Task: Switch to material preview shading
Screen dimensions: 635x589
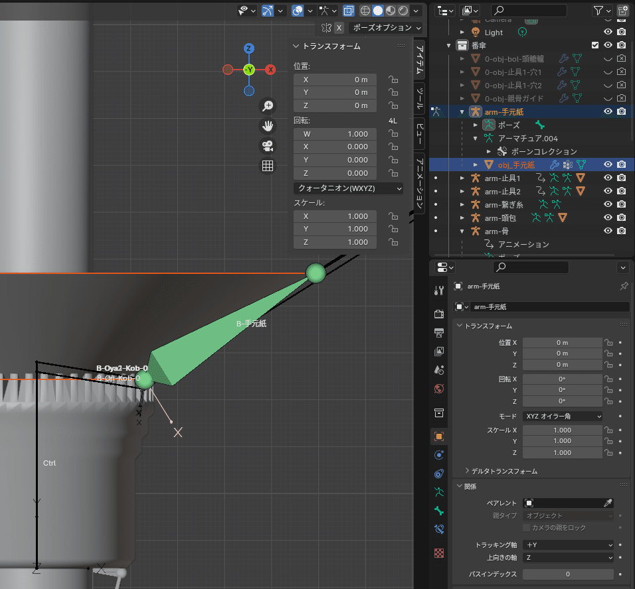Action: 391,11
